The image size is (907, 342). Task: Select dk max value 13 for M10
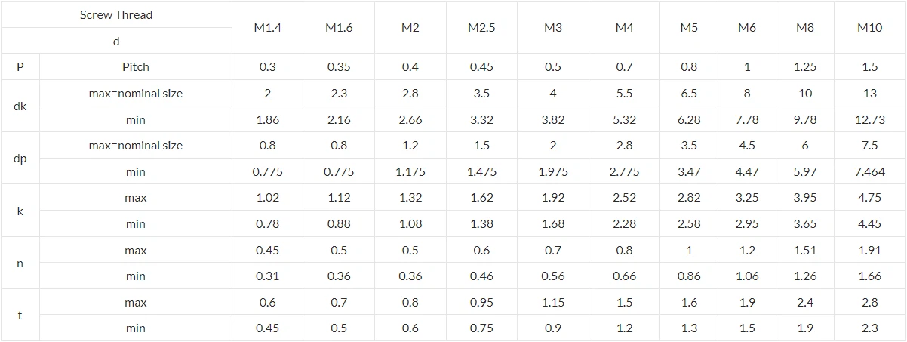click(869, 94)
